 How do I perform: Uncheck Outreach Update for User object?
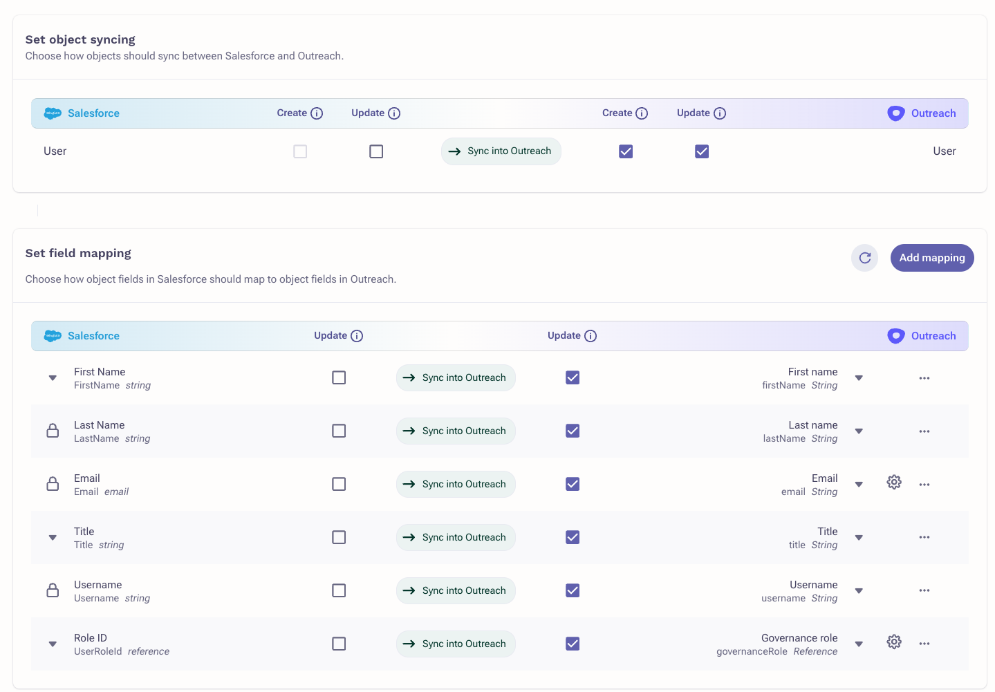coord(702,151)
